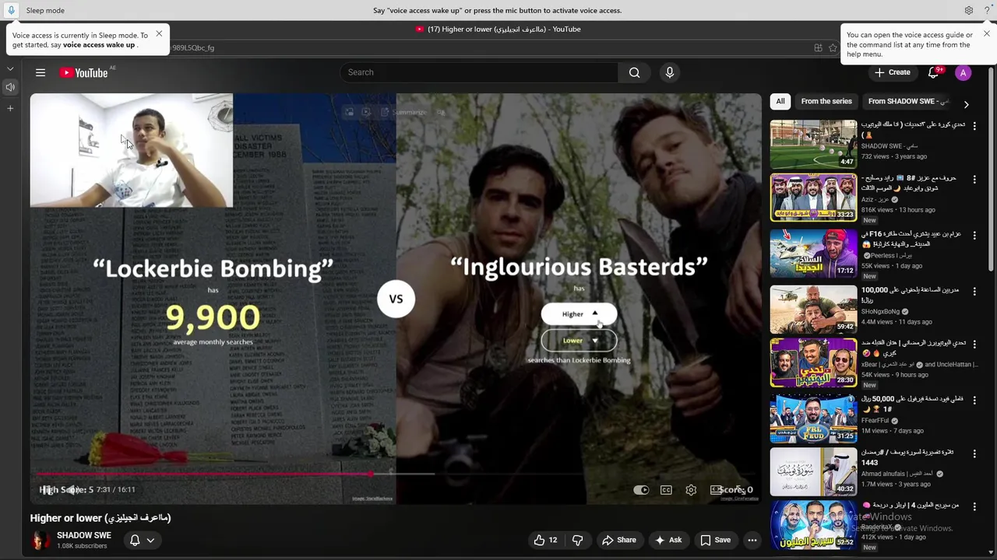Open the 17:12 F16 video thumbnail
This screenshot has height=560, width=997.
(x=813, y=254)
